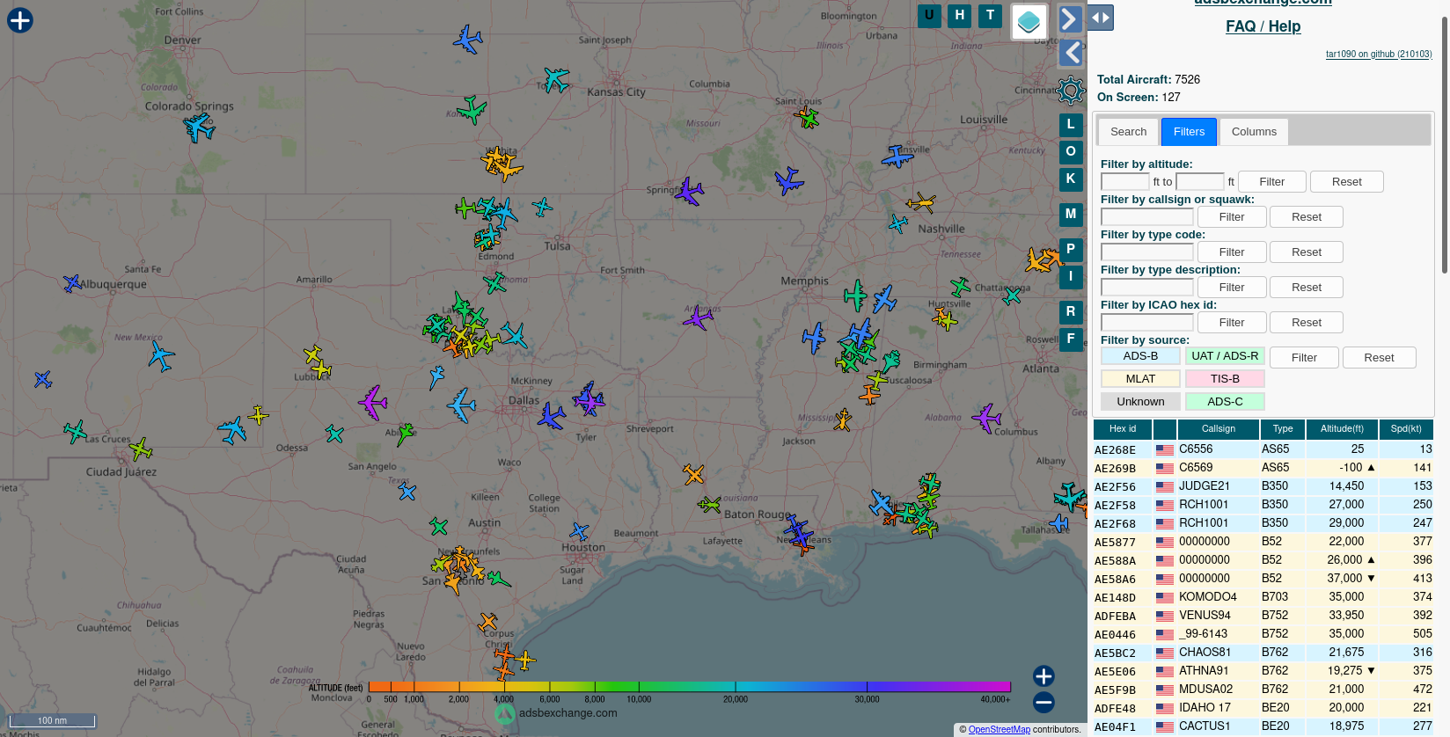
Task: Click the F map control button
Action: click(x=1071, y=339)
